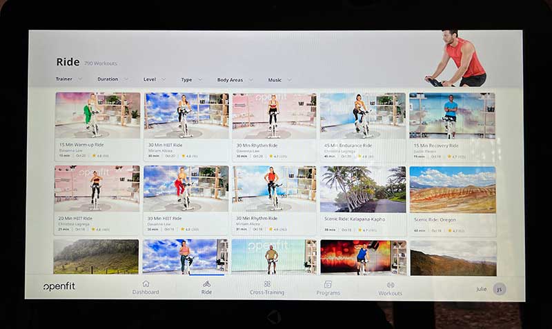Open the Dashboard home icon
This screenshot has height=329, width=552.
(146, 283)
